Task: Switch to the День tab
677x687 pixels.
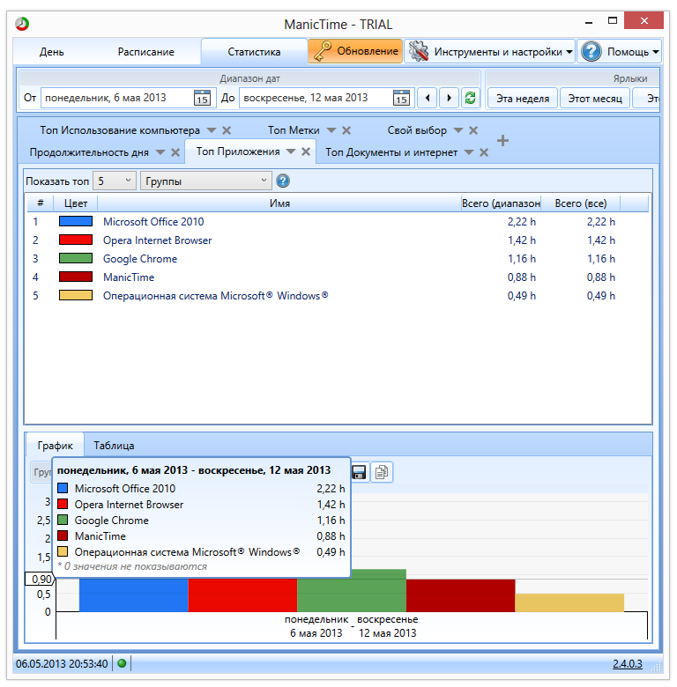Action: (52, 52)
